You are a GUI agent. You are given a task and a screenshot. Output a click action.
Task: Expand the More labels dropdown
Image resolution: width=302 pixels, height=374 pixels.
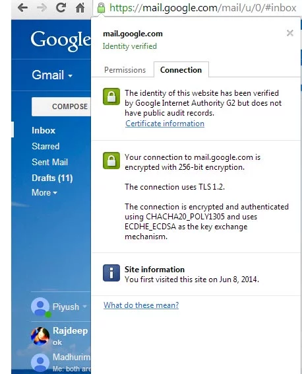click(x=44, y=192)
